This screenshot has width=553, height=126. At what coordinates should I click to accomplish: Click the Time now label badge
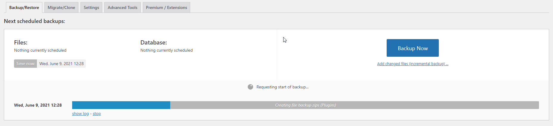[25, 64]
